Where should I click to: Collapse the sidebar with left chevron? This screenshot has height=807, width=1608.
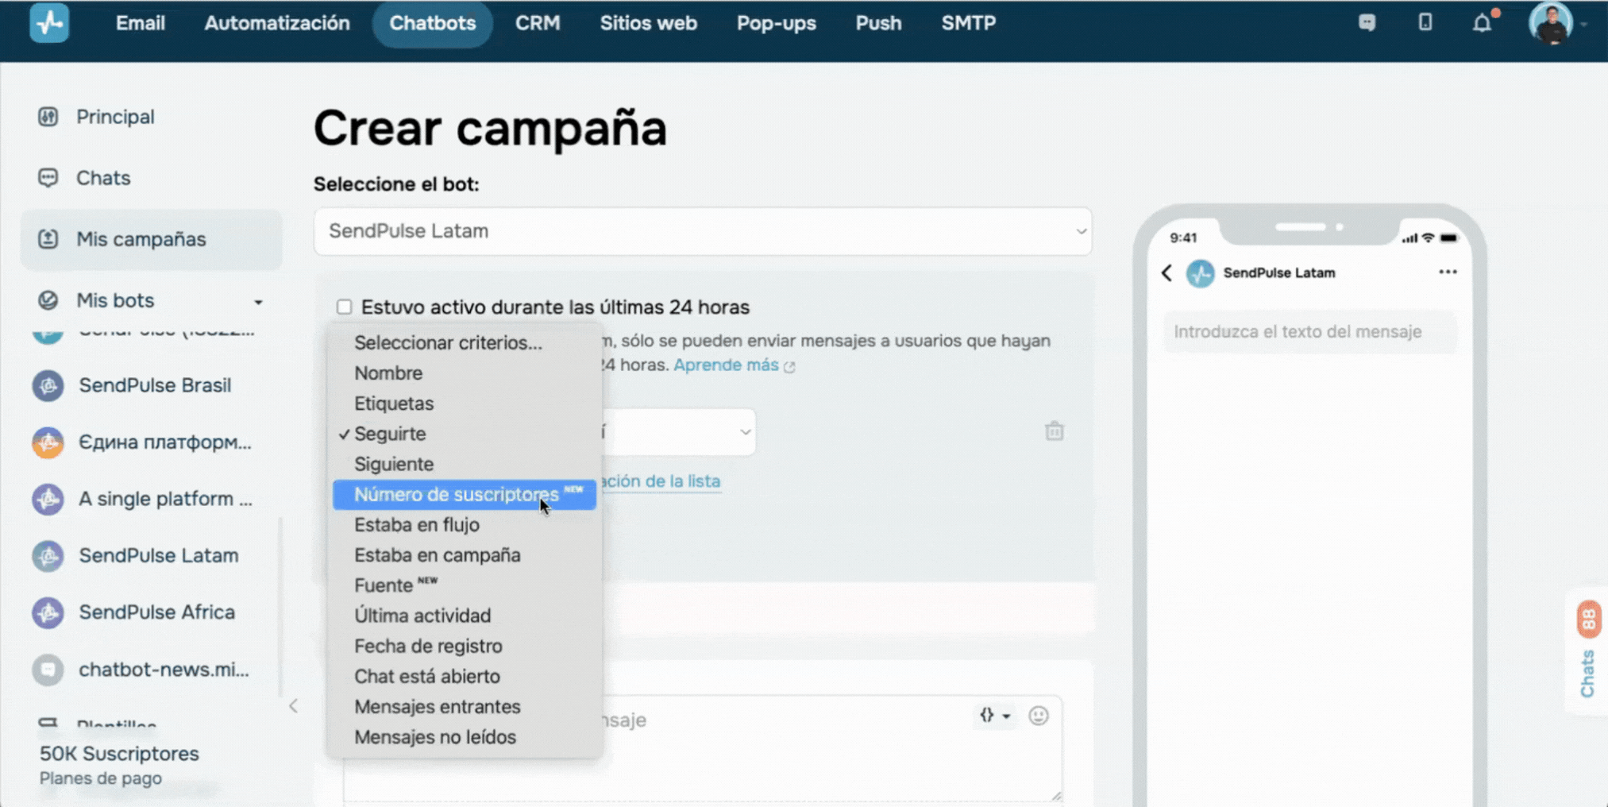pos(293,706)
